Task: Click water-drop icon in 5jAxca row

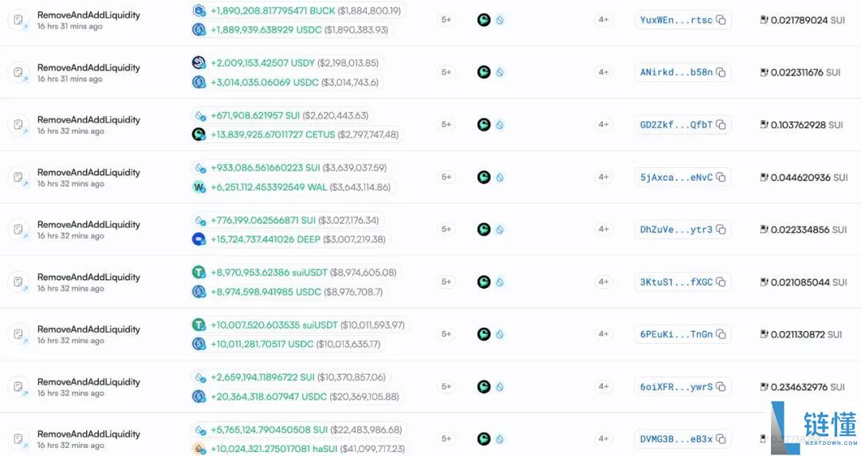Action: 500,177
